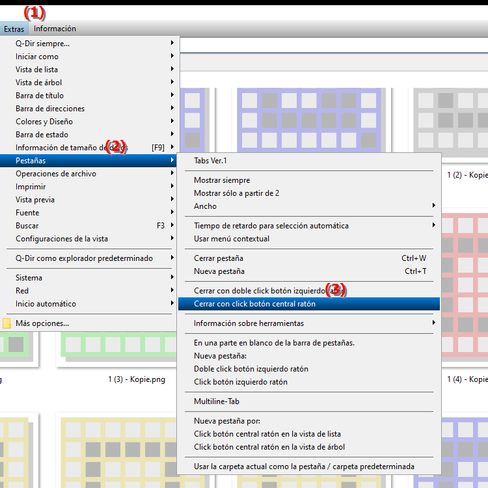The width and height of the screenshot is (488, 488).
Task: Choose Mostrar siempre option
Action: pyautogui.click(x=309, y=180)
